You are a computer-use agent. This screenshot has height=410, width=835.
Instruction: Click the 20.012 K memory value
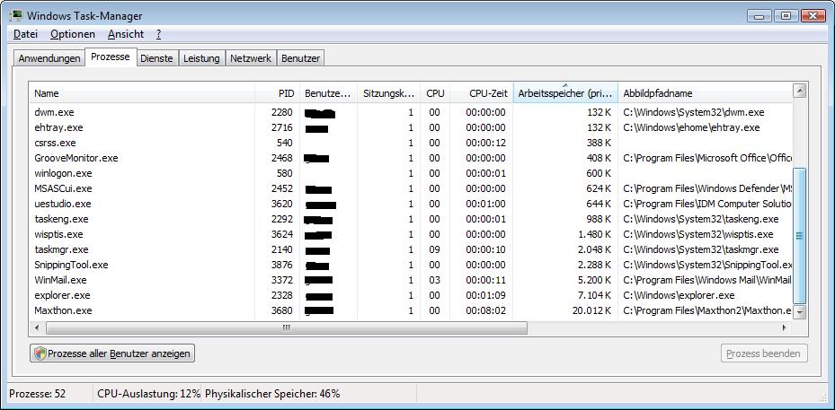coord(591,310)
